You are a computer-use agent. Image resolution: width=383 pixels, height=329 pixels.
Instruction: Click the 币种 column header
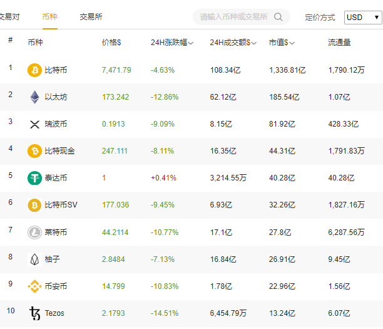pos(35,43)
